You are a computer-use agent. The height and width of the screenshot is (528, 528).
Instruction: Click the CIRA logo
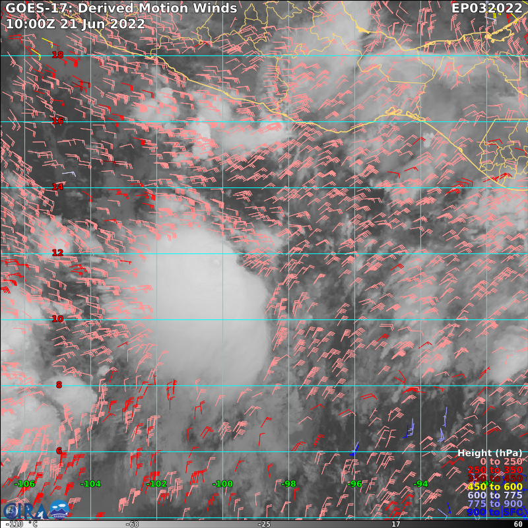[x=24, y=511]
